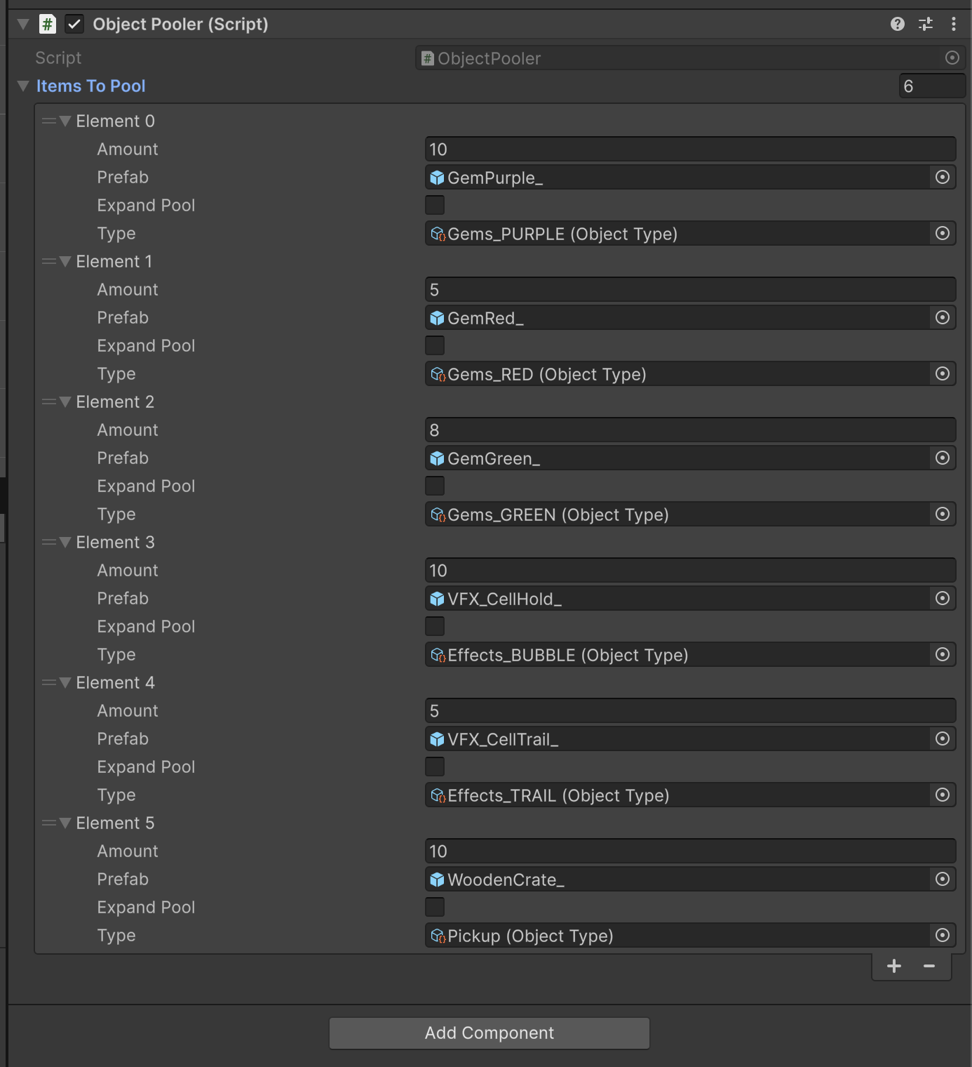The image size is (972, 1067).
Task: Collapse the Items To Pool list
Action: point(23,86)
